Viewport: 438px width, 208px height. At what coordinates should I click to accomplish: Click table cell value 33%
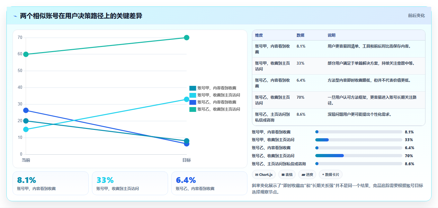pos(300,63)
